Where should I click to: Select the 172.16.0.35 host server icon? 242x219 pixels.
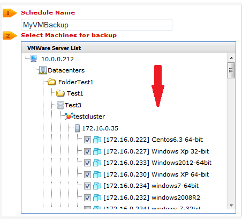[77, 128]
